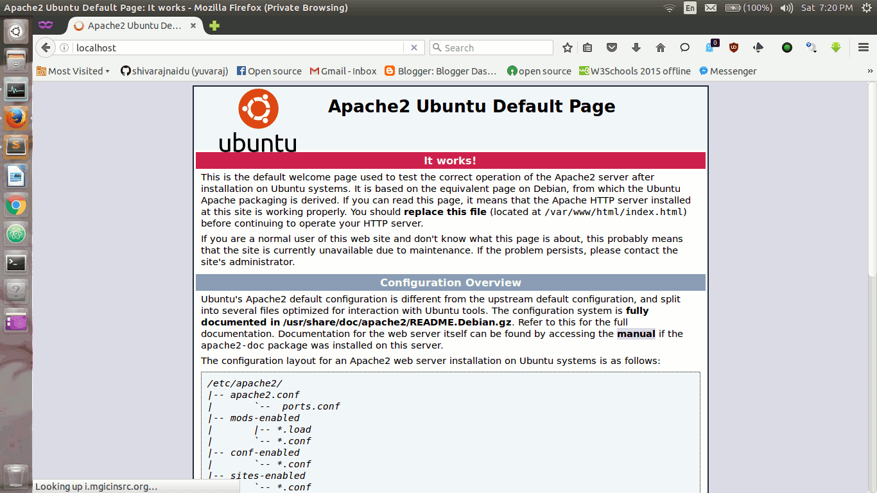Click the localhost address bar field
The height and width of the screenshot is (493, 877).
coord(238,48)
